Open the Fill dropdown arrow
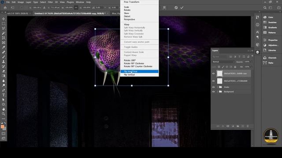This screenshot has height=158, width=282. click(252, 67)
